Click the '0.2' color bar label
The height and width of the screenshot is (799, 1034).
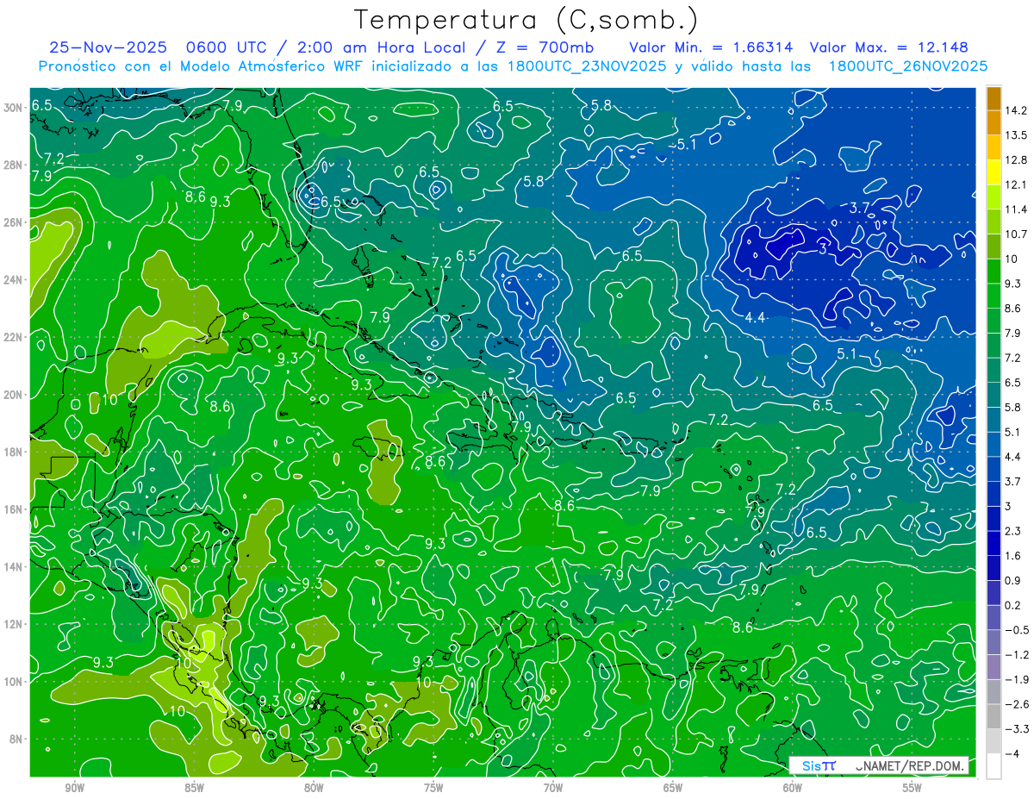[1013, 606]
